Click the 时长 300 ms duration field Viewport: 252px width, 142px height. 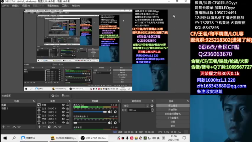pos(140,110)
